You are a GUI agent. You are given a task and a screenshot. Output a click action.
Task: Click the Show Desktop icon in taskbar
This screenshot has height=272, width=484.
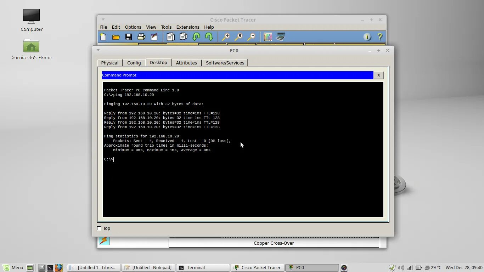[30, 268]
